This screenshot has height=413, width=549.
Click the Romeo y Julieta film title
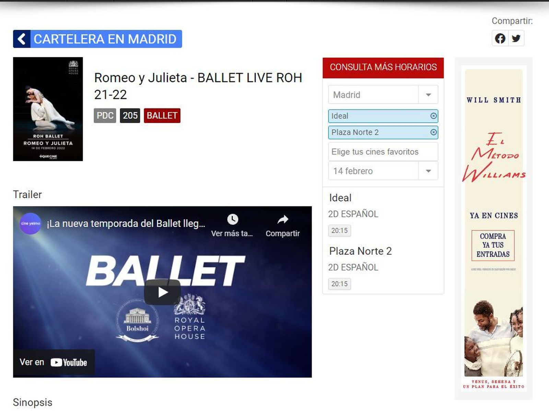(x=198, y=86)
